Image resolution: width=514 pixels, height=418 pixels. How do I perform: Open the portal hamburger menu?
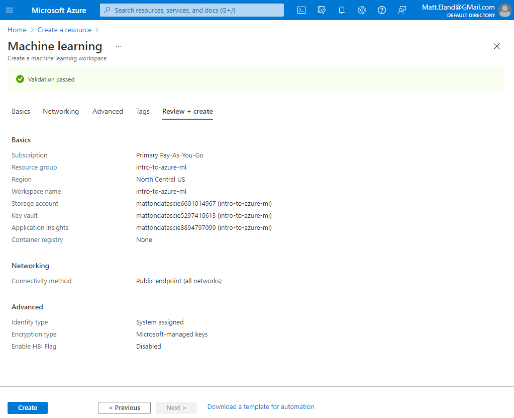[10, 10]
